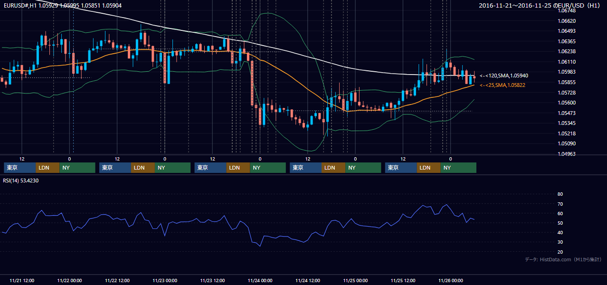607x285 pixels.
Task: Click price axis label 1.05600
Action: [x=566, y=103]
